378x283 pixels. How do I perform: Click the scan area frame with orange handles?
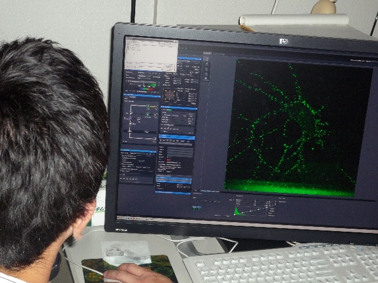[170, 96]
